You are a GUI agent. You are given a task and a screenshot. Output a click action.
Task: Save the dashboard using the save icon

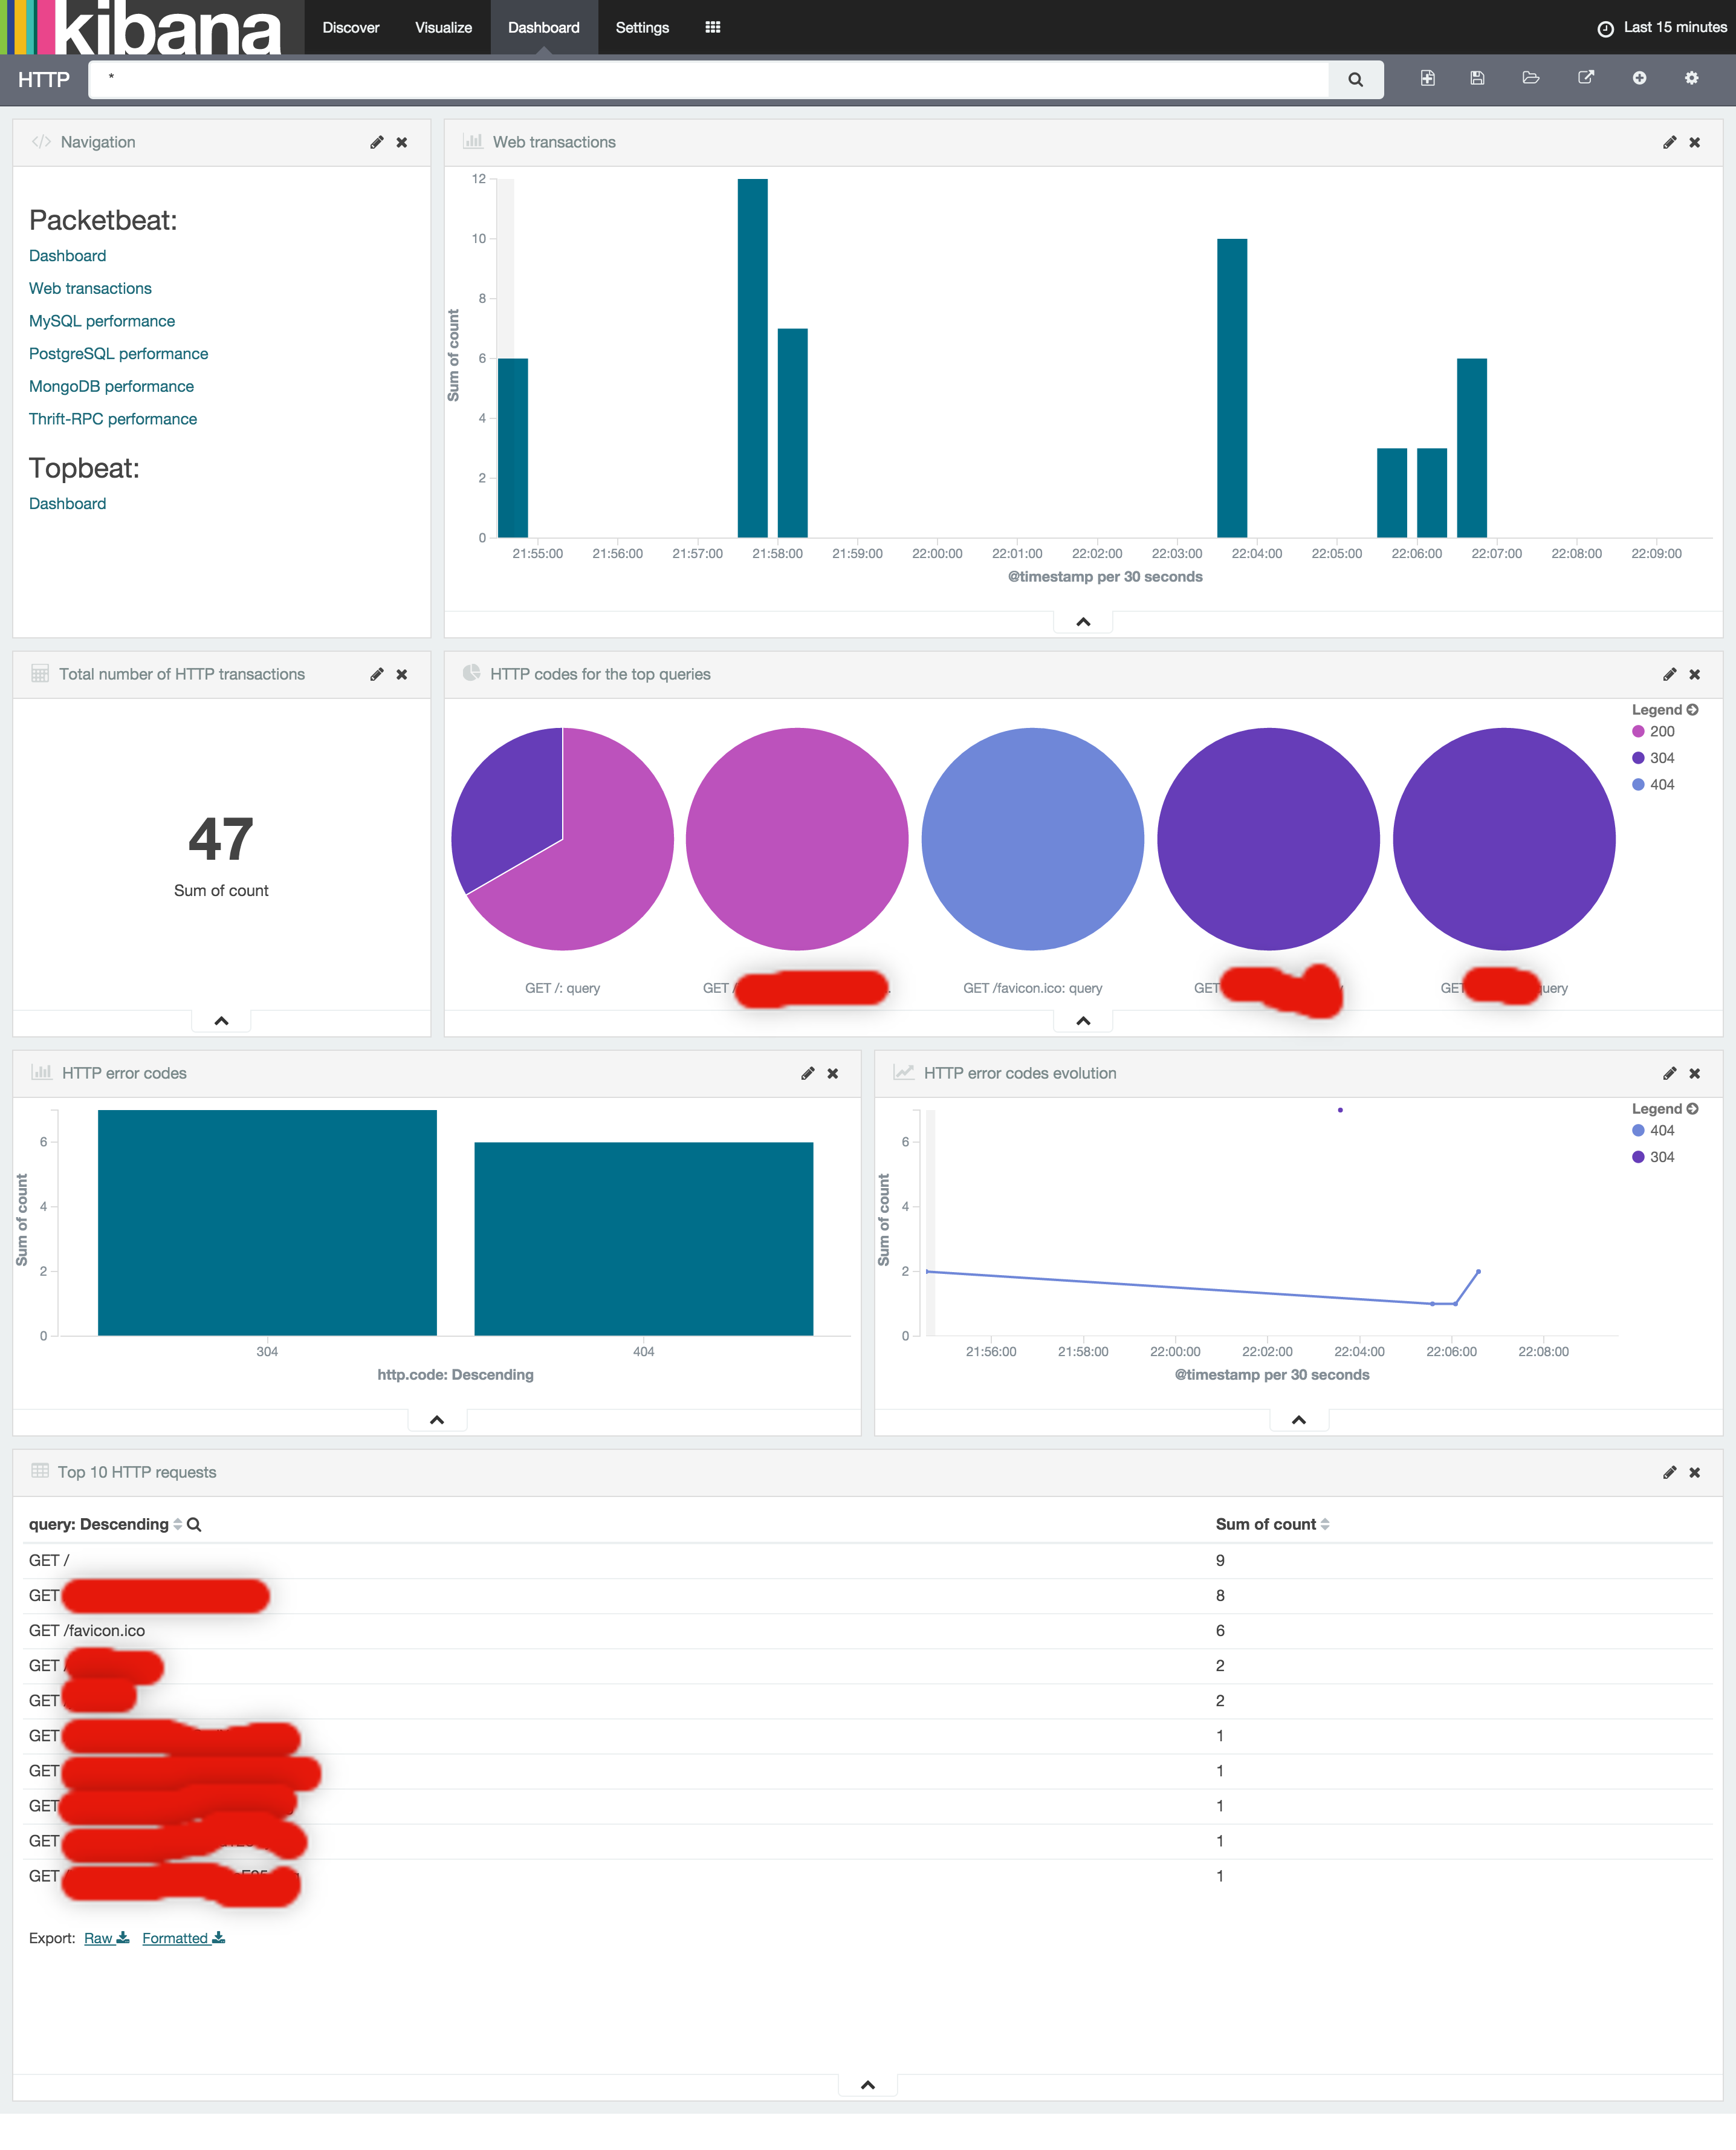pyautogui.click(x=1477, y=78)
